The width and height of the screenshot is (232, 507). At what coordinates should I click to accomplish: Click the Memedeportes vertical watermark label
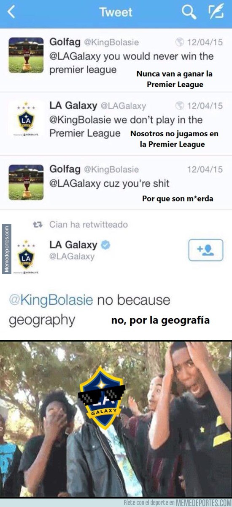click(6, 249)
